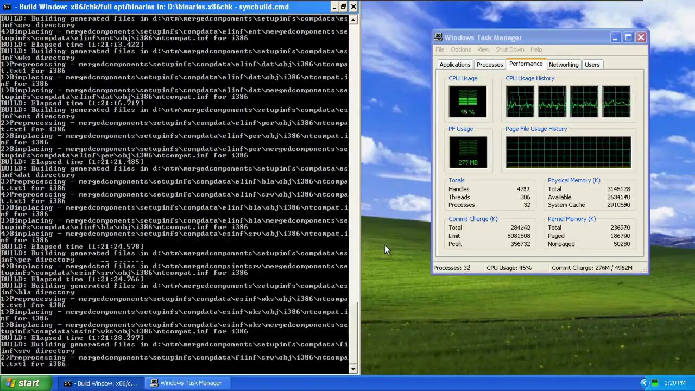Expand hidden tray icons with arrow

tap(645, 383)
